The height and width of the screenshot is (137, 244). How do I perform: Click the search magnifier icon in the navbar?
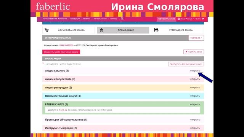(x=122, y=19)
